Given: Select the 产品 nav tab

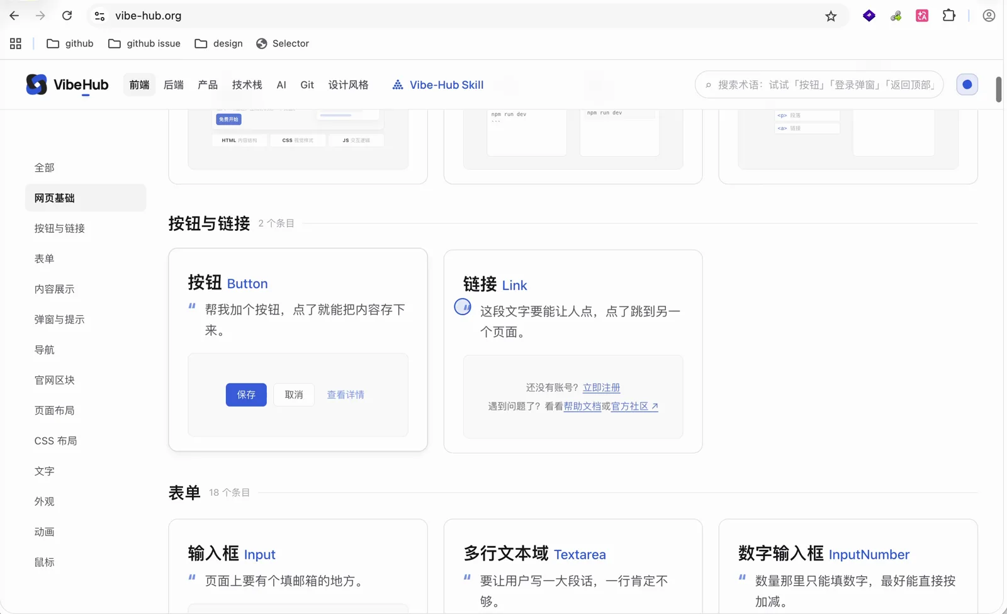Looking at the screenshot, I should [208, 84].
